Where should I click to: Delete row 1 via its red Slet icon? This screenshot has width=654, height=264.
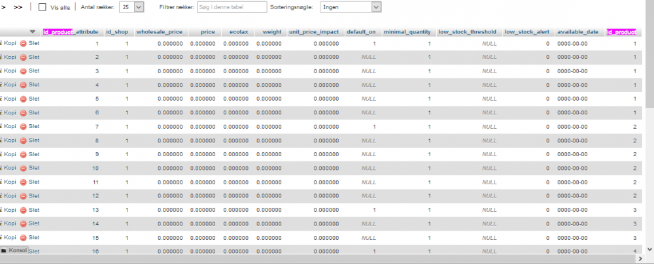tap(24, 43)
